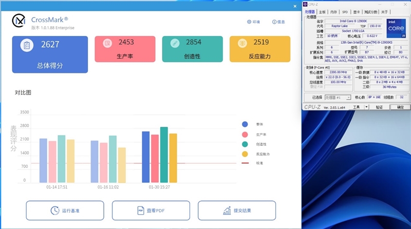The height and width of the screenshot is (229, 411).
Task: Click the 150.0 W TDP value
Action: click(375, 26)
